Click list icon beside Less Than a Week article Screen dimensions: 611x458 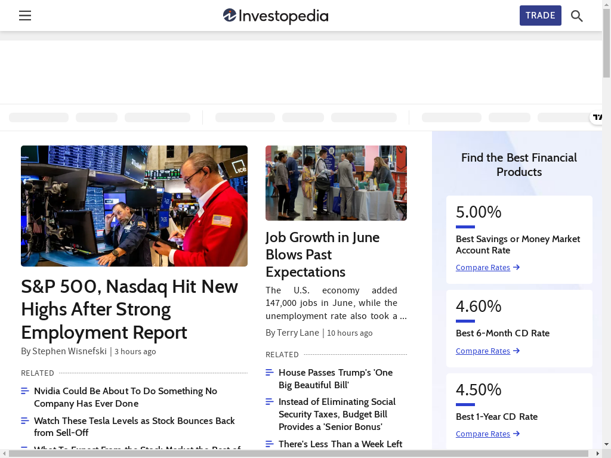(x=270, y=444)
